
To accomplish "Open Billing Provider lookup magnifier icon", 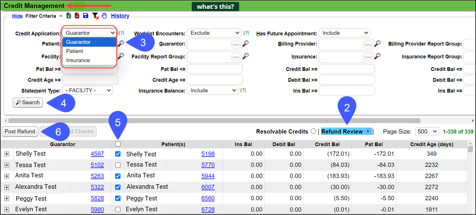I will click(x=377, y=44).
